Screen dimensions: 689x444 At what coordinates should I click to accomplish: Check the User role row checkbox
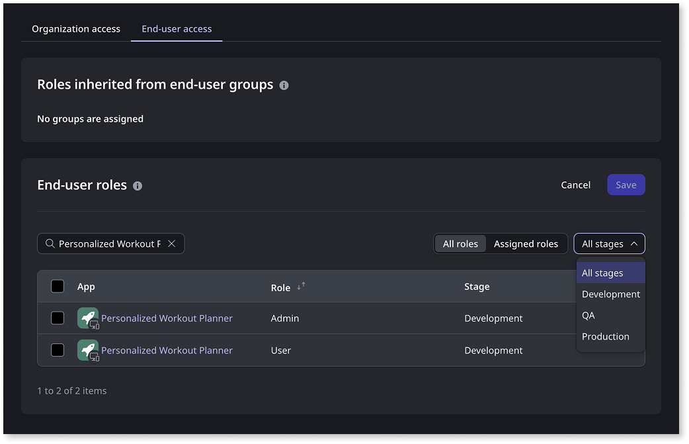(58, 350)
